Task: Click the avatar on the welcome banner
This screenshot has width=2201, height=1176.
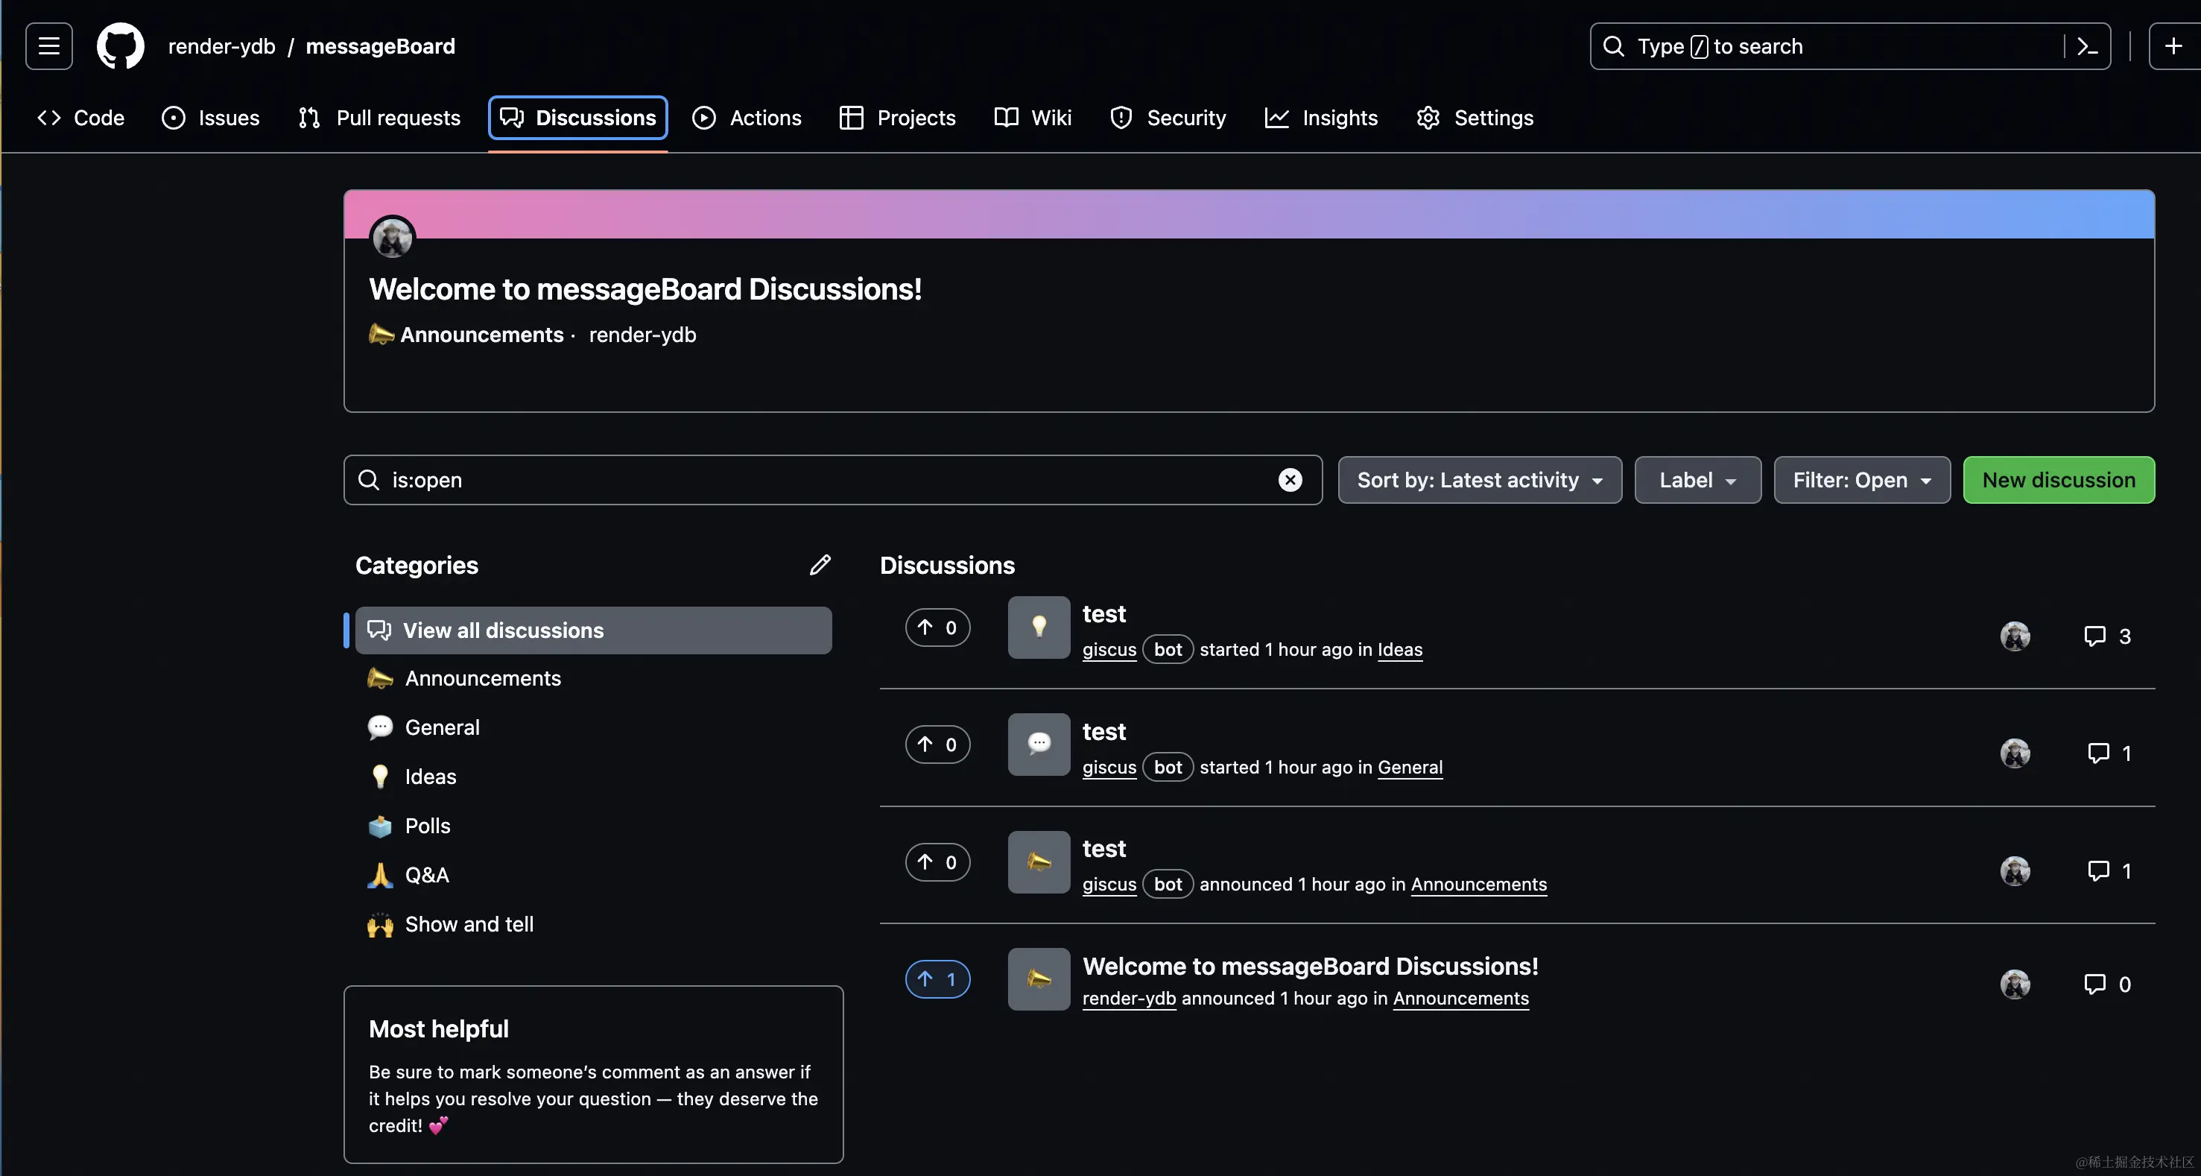Action: (392, 238)
